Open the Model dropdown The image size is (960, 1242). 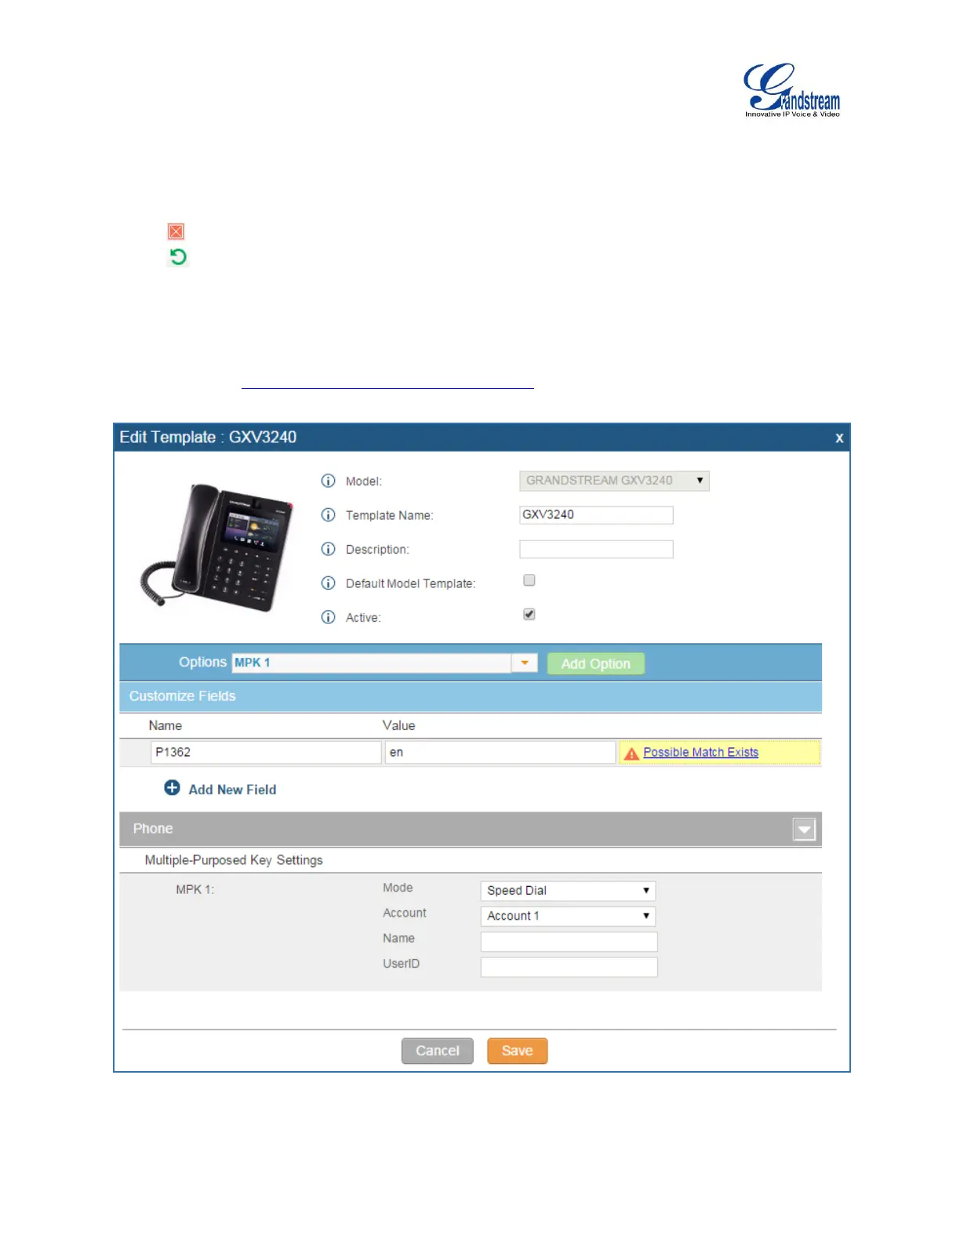[614, 481]
